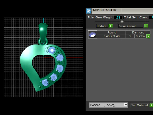Click the Total Gem Weight label
This screenshot has width=153, height=115.
[x=100, y=17]
